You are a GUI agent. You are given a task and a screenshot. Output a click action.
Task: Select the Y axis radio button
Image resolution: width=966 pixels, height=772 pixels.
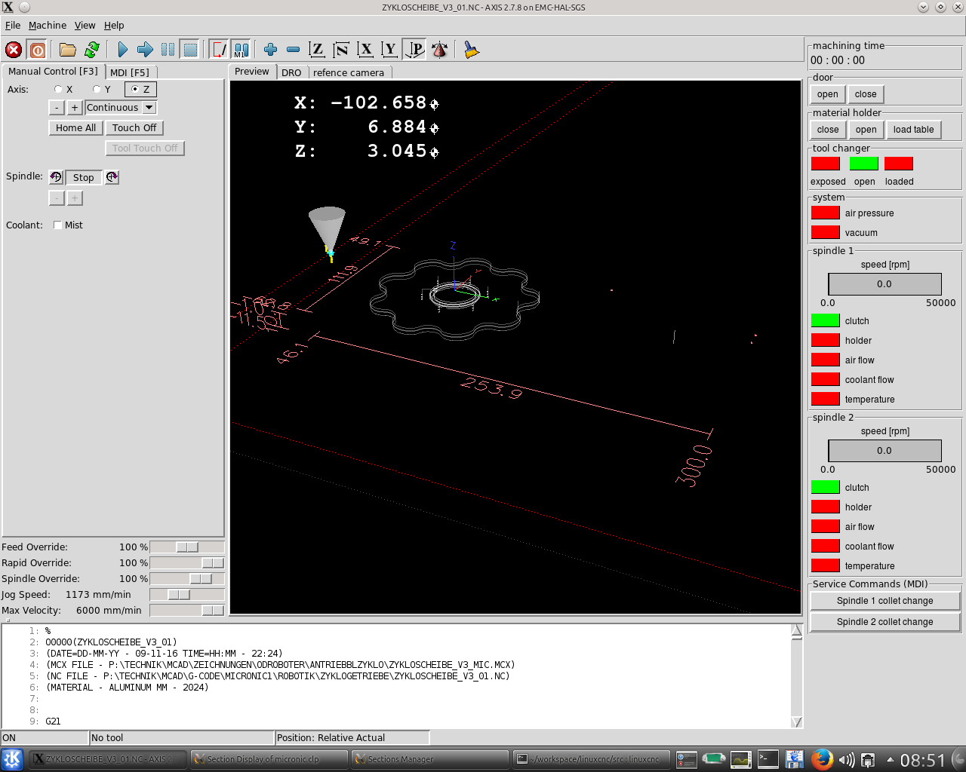click(97, 90)
